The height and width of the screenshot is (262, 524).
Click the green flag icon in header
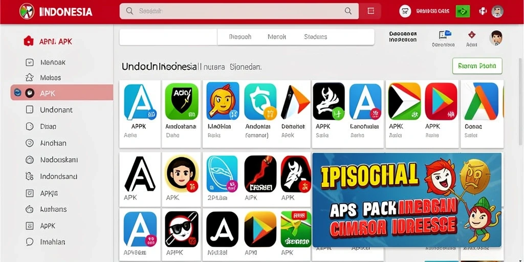[463, 11]
